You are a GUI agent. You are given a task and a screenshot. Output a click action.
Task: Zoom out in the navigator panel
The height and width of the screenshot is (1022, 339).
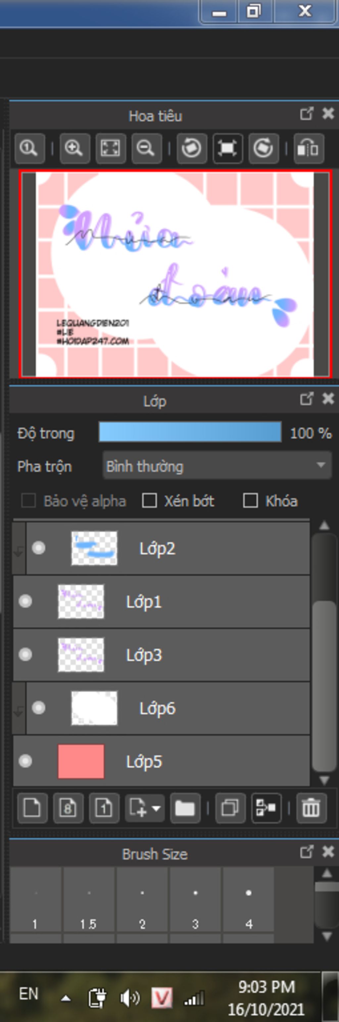(146, 148)
